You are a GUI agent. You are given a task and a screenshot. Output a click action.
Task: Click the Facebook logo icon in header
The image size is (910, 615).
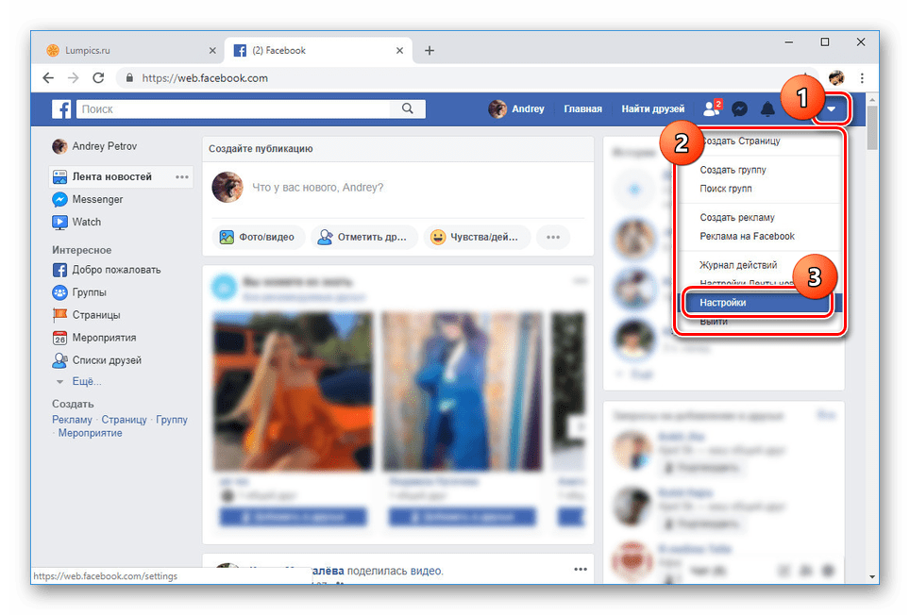pyautogui.click(x=61, y=109)
